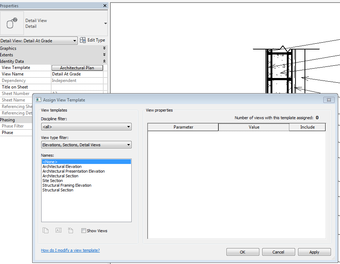Click the Delete template icon
The width and height of the screenshot is (340, 264).
71,230
